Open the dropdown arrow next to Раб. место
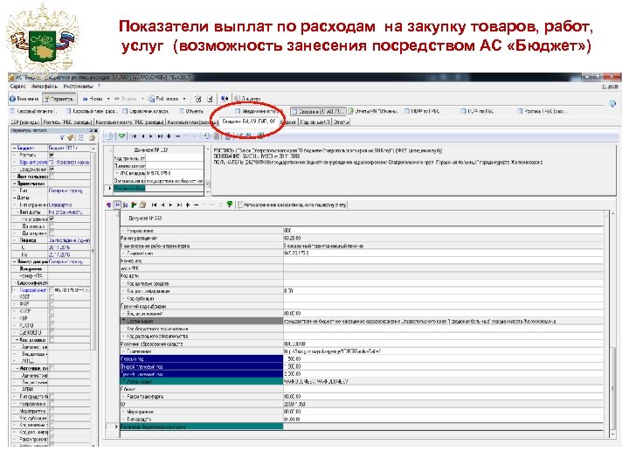The image size is (629, 472). [x=184, y=98]
